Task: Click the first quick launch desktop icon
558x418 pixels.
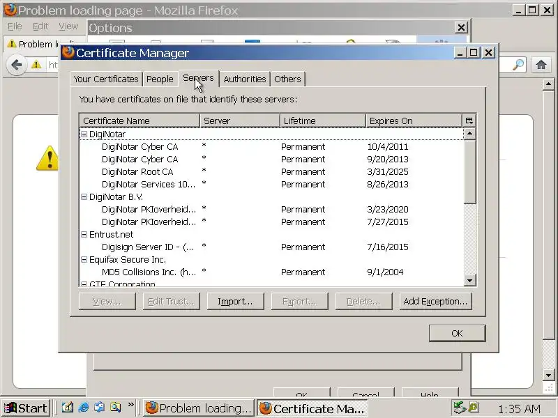Action: point(67,407)
